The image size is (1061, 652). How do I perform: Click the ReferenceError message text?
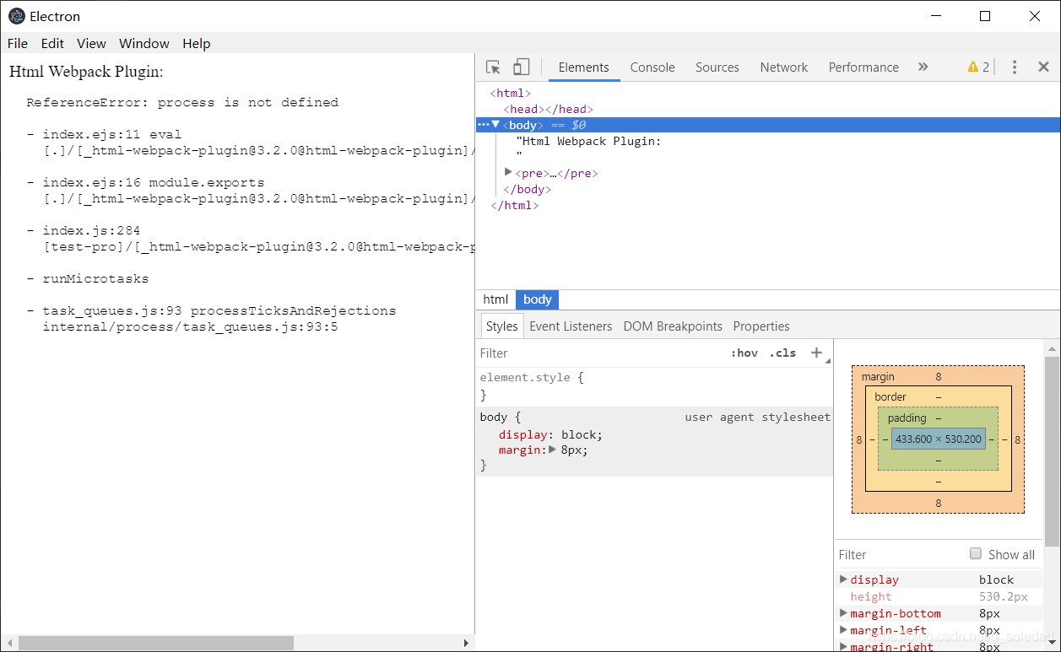(182, 102)
